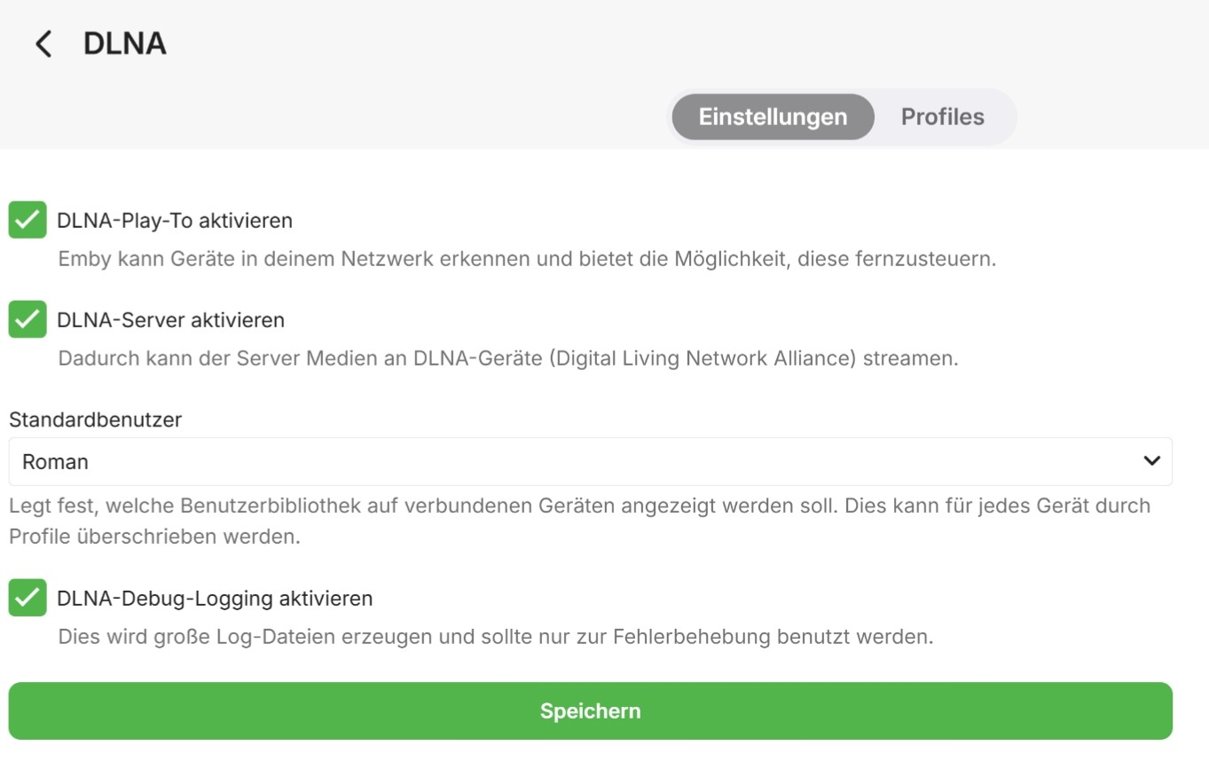The height and width of the screenshot is (769, 1209).
Task: Switch to the Einstellungen tab
Action: 773,117
